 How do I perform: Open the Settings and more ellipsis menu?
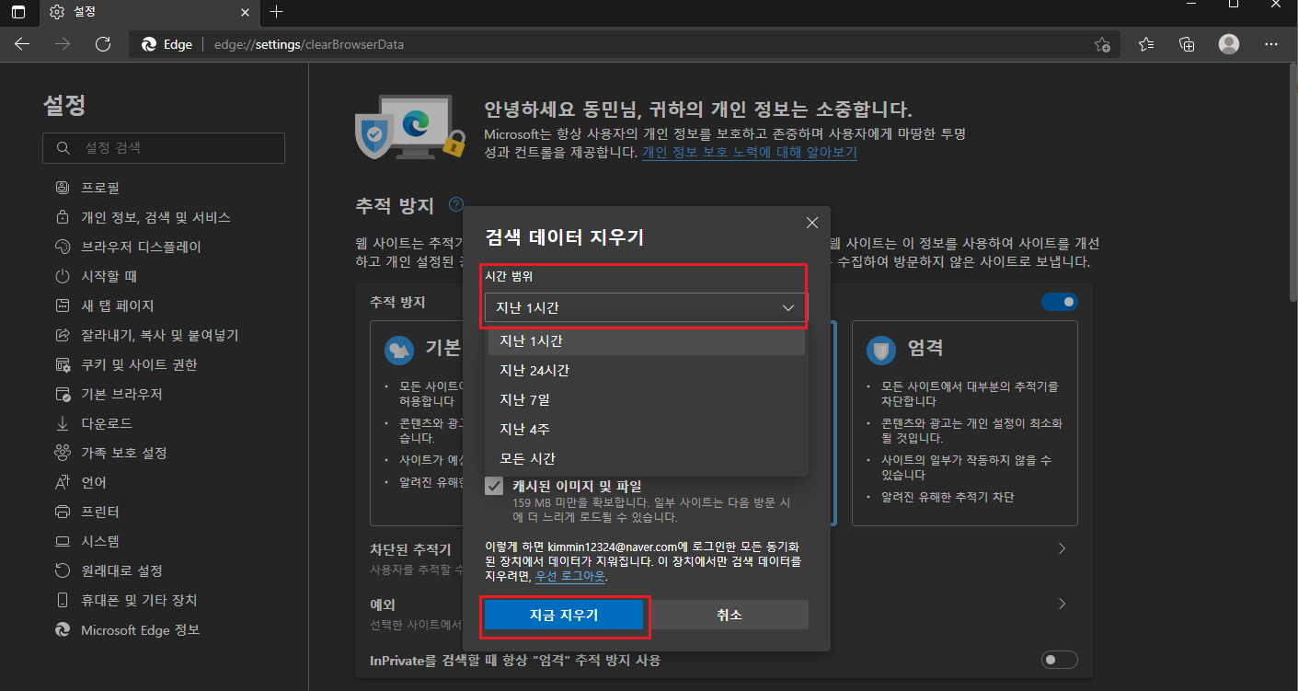1271,44
